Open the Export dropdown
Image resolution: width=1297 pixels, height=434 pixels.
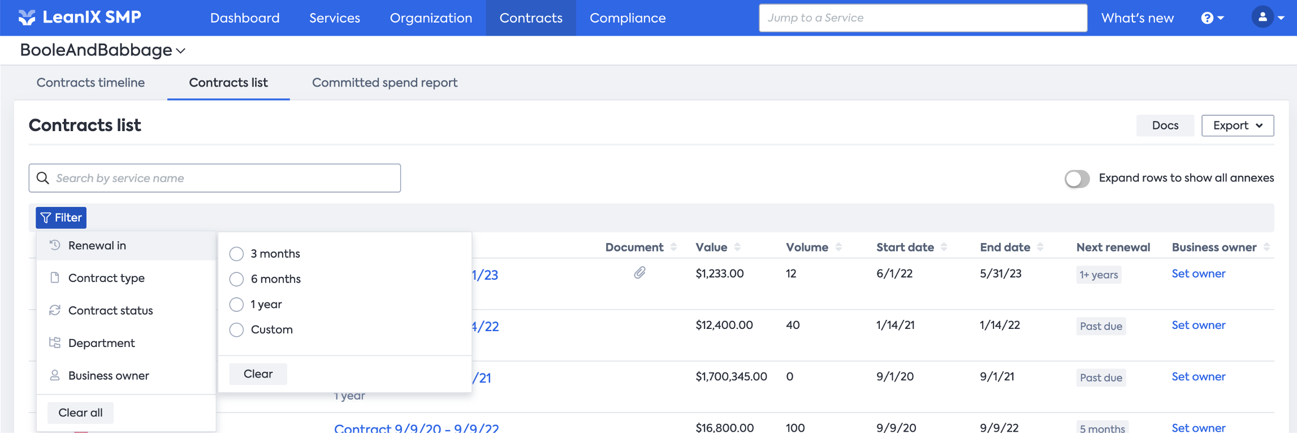point(1238,125)
